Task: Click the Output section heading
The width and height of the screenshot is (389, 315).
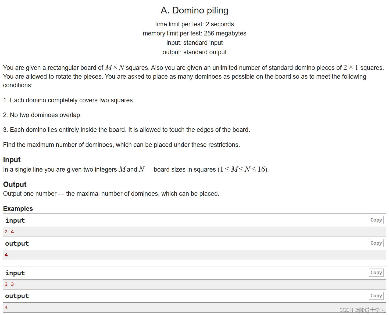Action: pyautogui.click(x=15, y=184)
